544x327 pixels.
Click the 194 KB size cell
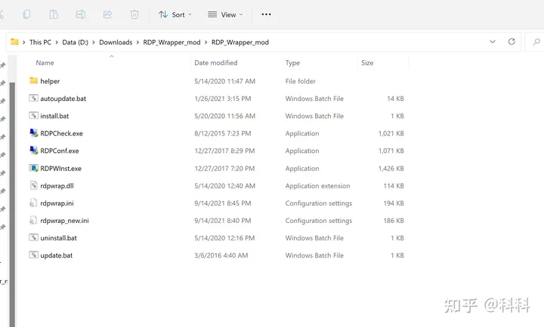point(394,203)
